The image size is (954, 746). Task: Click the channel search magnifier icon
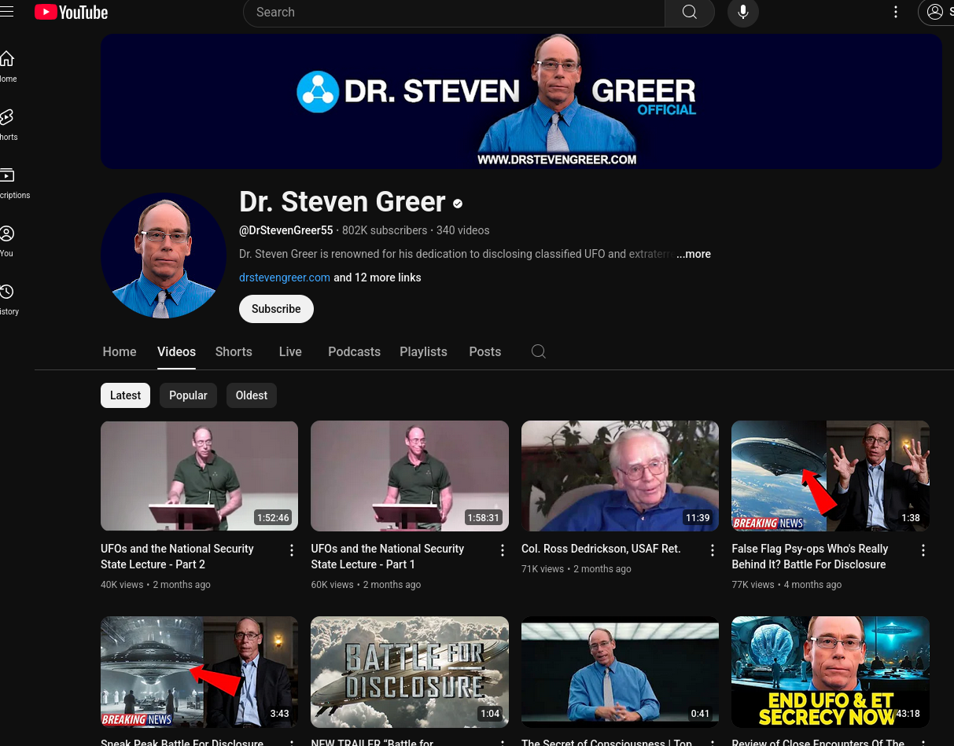(539, 351)
